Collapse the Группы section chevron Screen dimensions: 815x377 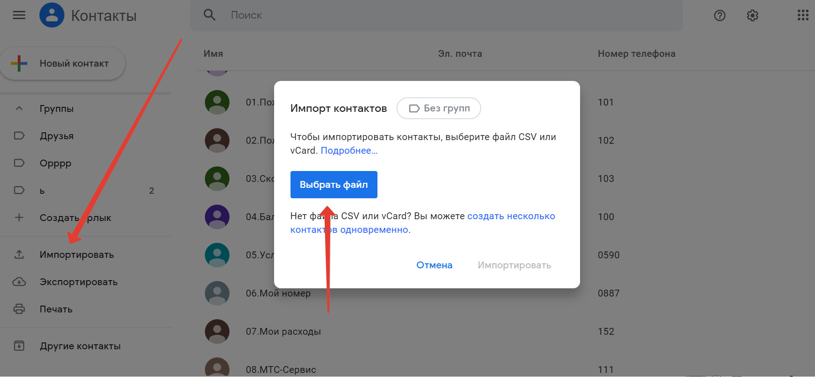(x=19, y=108)
